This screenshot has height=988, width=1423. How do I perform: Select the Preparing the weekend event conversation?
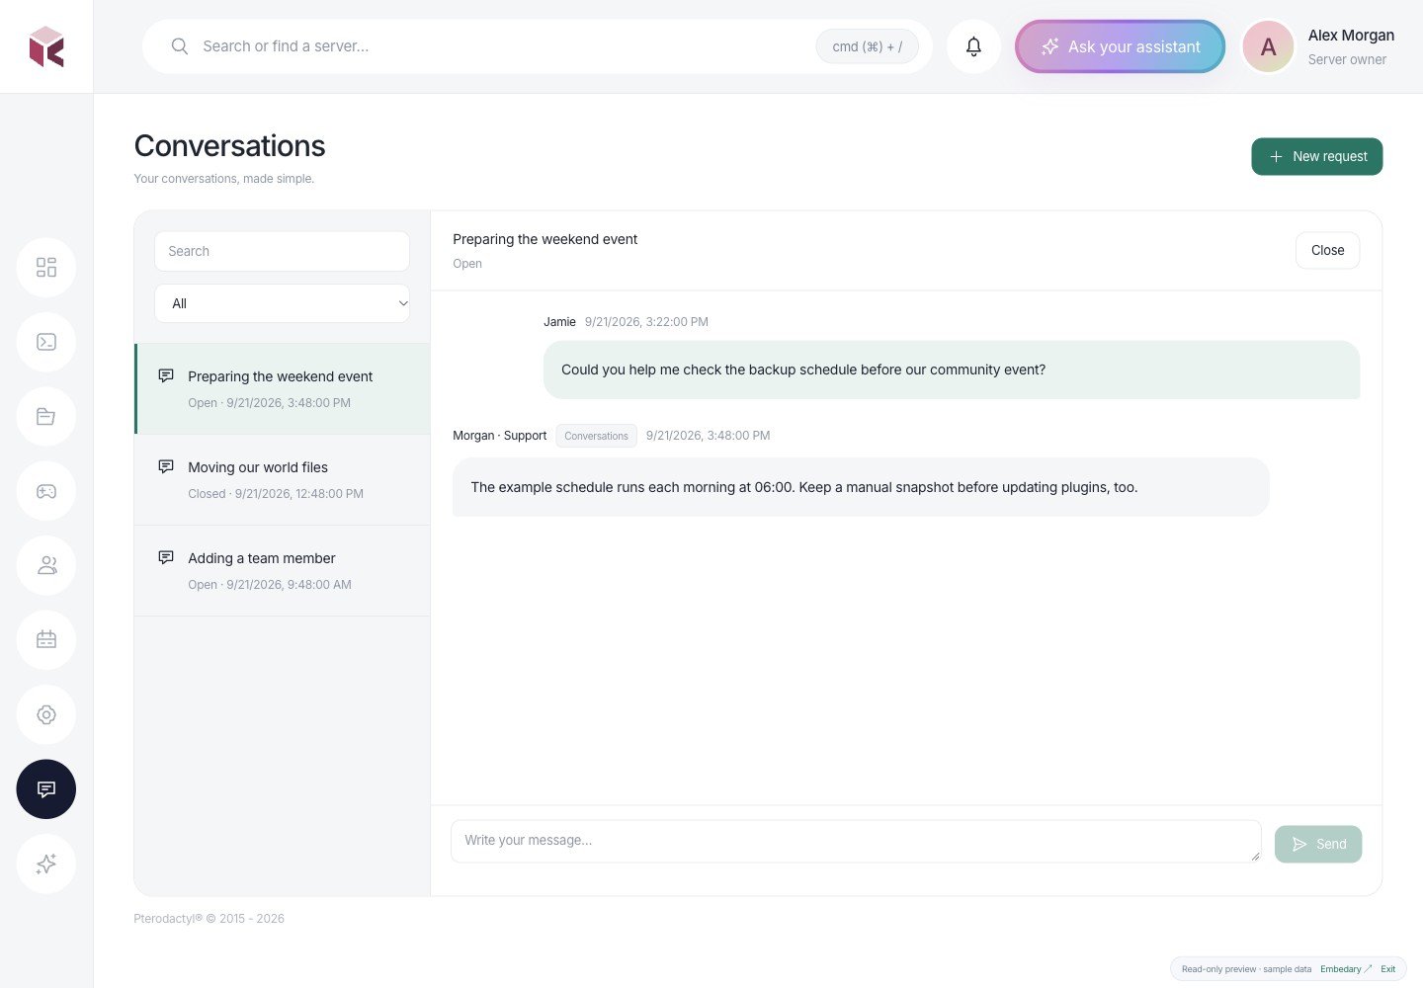pos(283,388)
